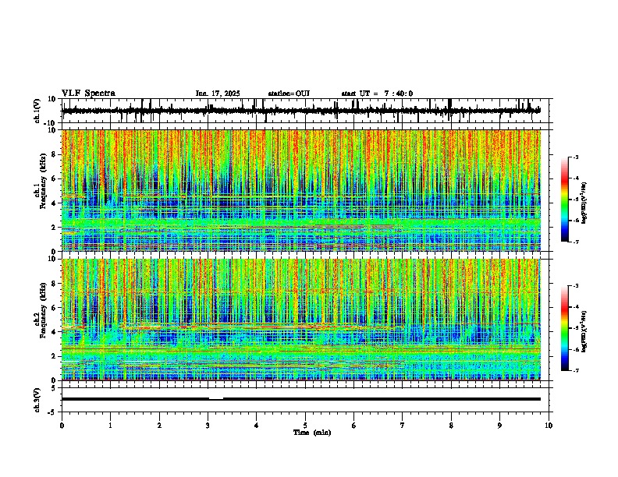Image resolution: width=618 pixels, height=477 pixels.
Task: Click the '3' tick on the time axis
Action: [208, 426]
